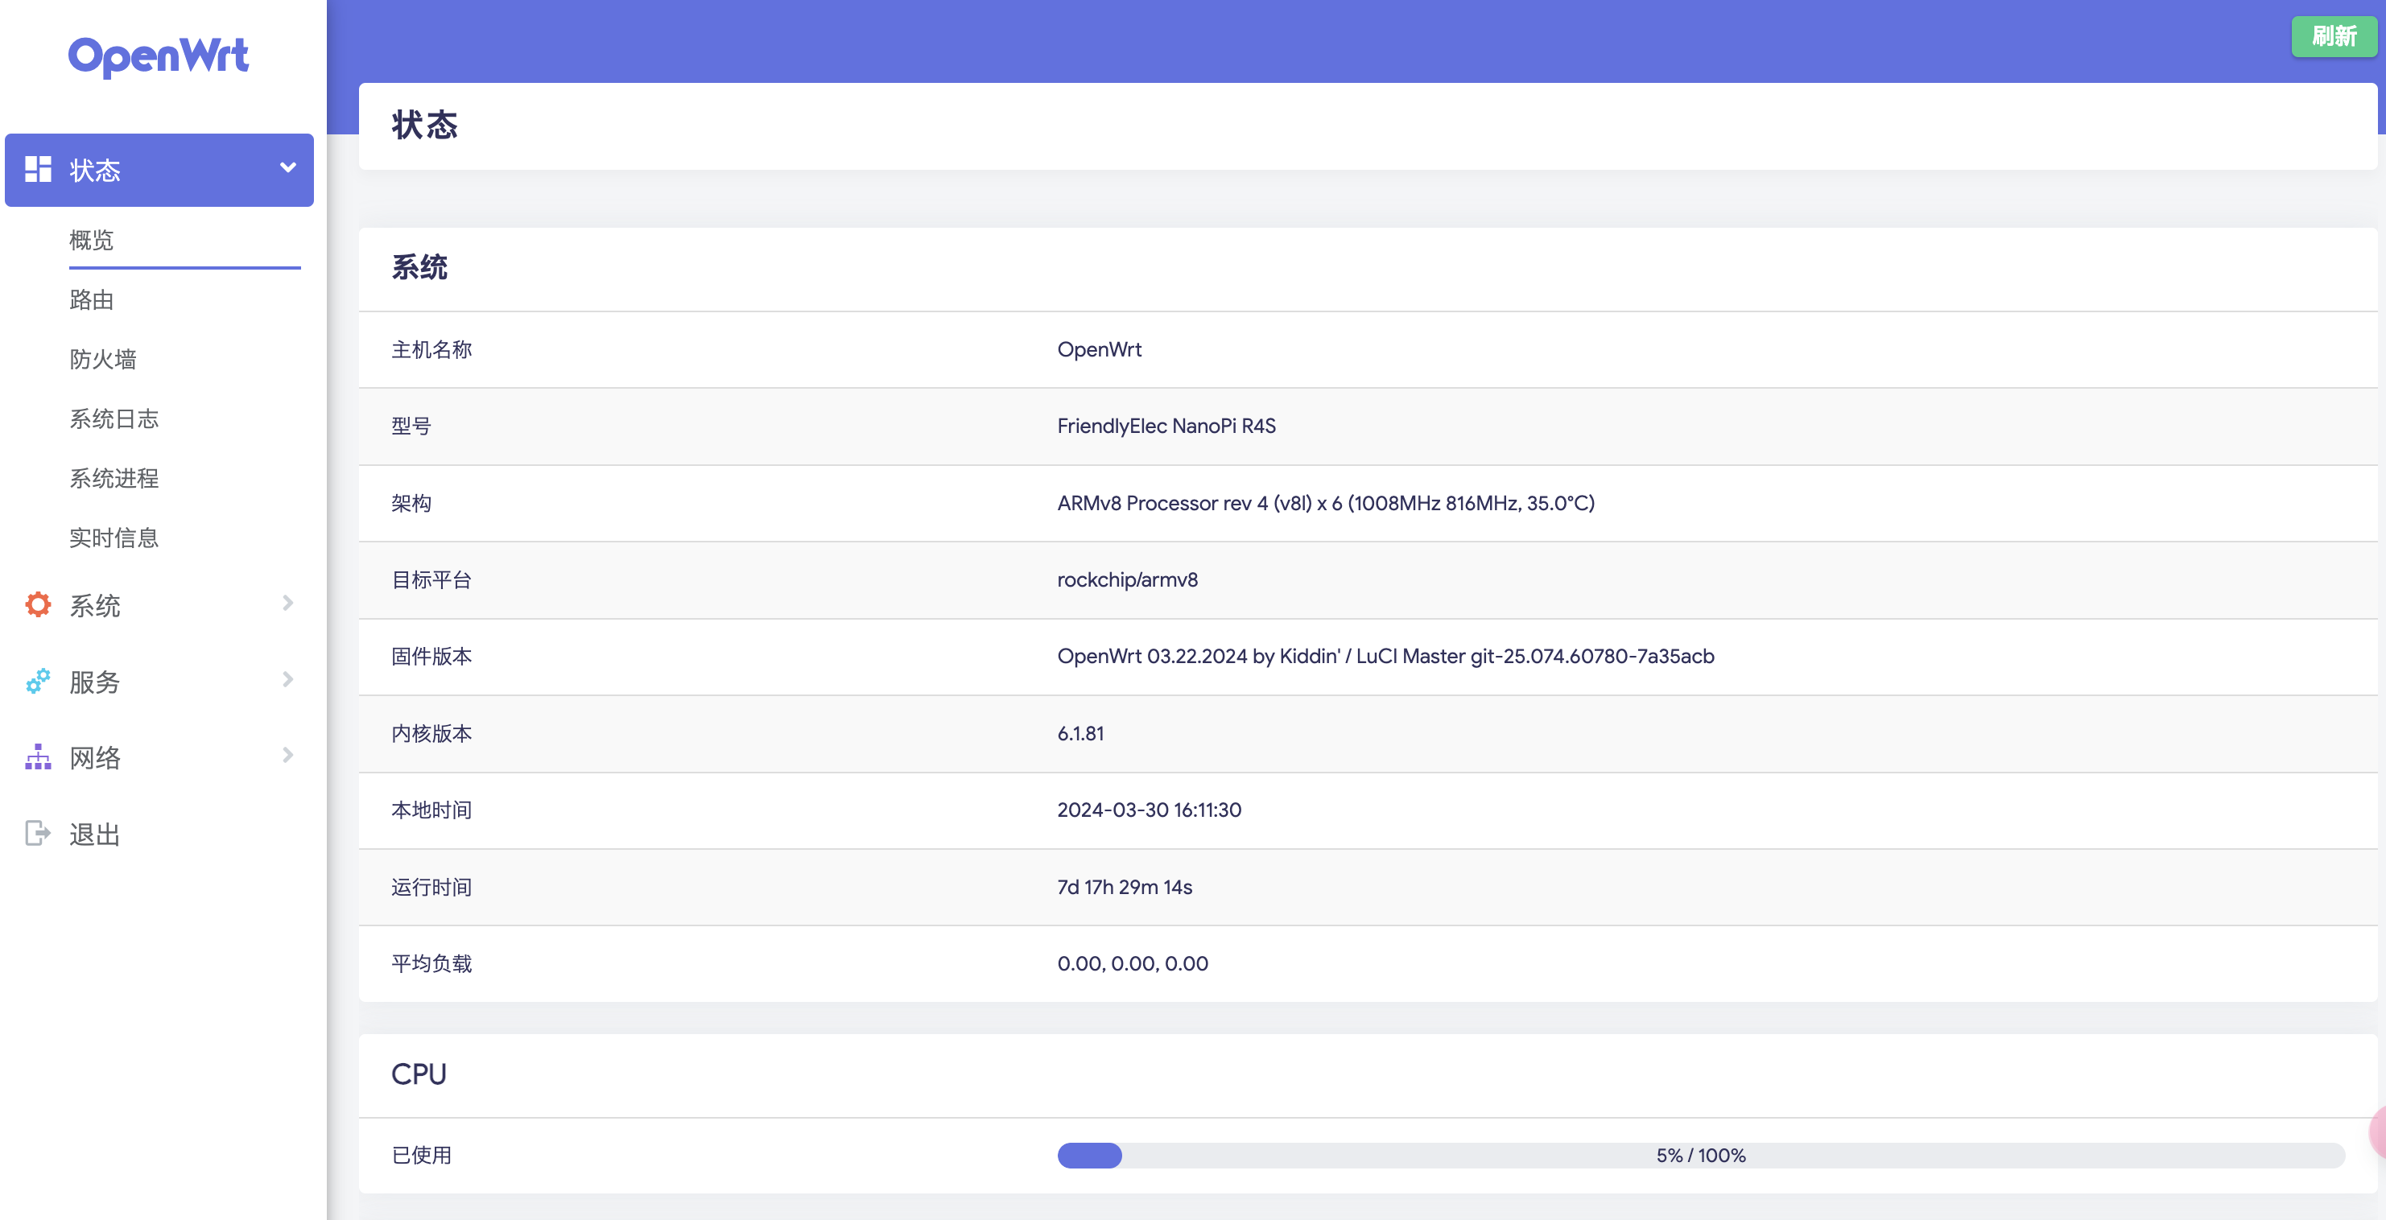Open 实时信息 realtime info page
The width and height of the screenshot is (2386, 1220).
pos(114,538)
